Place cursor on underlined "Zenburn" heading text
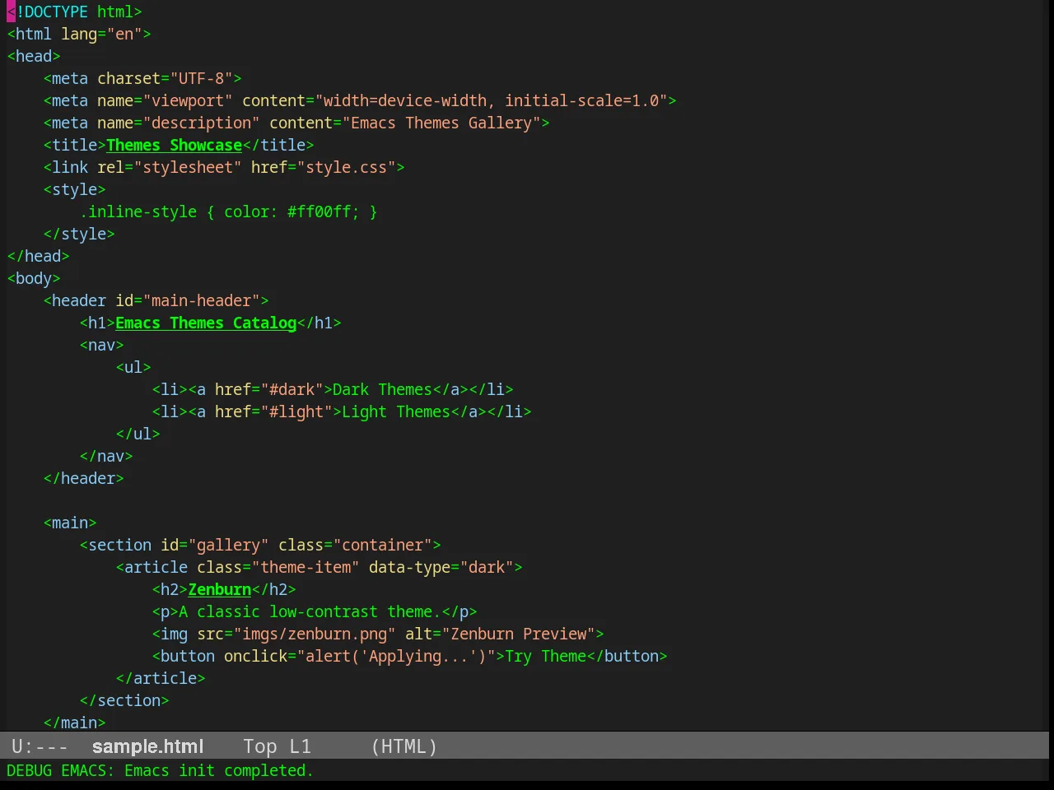 click(219, 589)
